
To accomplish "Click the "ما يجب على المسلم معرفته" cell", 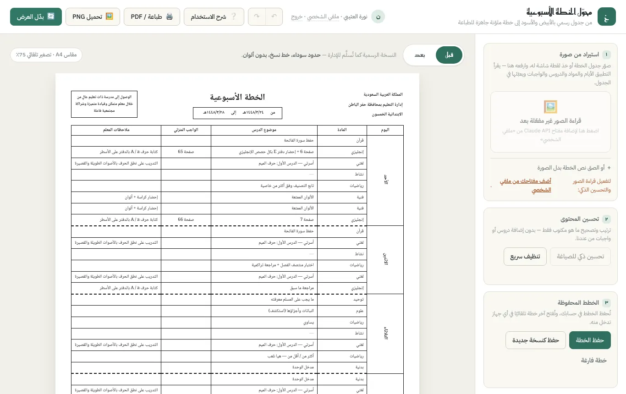I will pyautogui.click(x=264, y=300).
